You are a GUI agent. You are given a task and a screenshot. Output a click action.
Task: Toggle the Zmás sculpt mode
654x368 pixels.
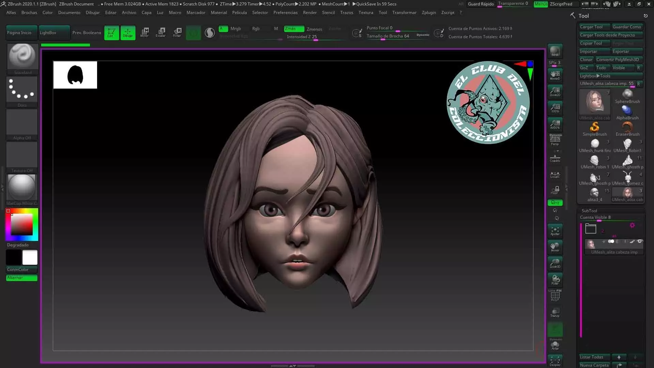(294, 29)
